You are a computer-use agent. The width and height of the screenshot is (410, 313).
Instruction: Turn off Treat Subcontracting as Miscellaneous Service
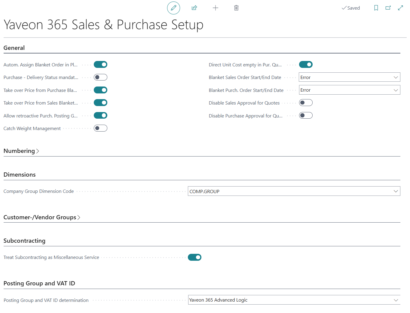point(194,257)
